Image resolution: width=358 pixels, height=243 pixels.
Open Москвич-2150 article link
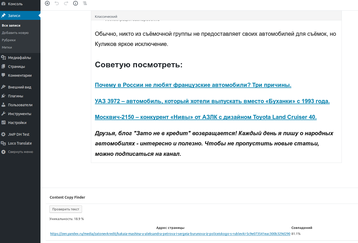click(x=206, y=117)
